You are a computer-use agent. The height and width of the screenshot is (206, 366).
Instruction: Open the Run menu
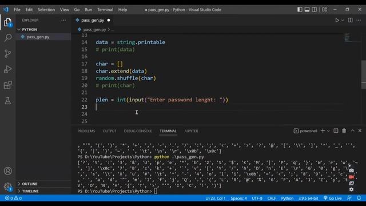coord(88,10)
